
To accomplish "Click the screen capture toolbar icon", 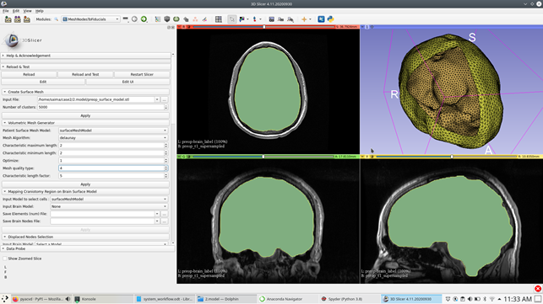I will (272, 19).
